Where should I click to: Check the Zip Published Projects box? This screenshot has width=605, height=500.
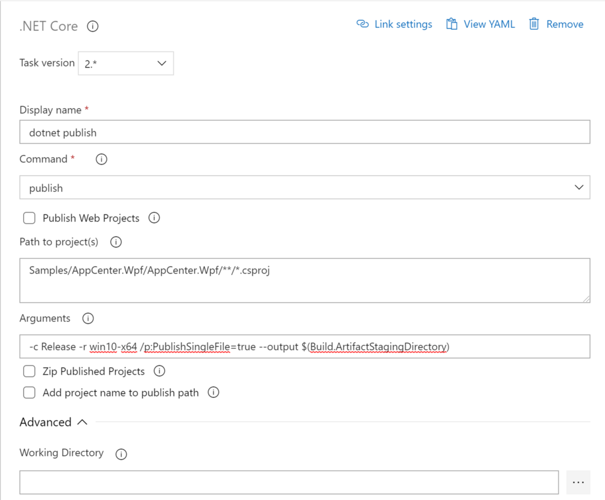point(29,371)
